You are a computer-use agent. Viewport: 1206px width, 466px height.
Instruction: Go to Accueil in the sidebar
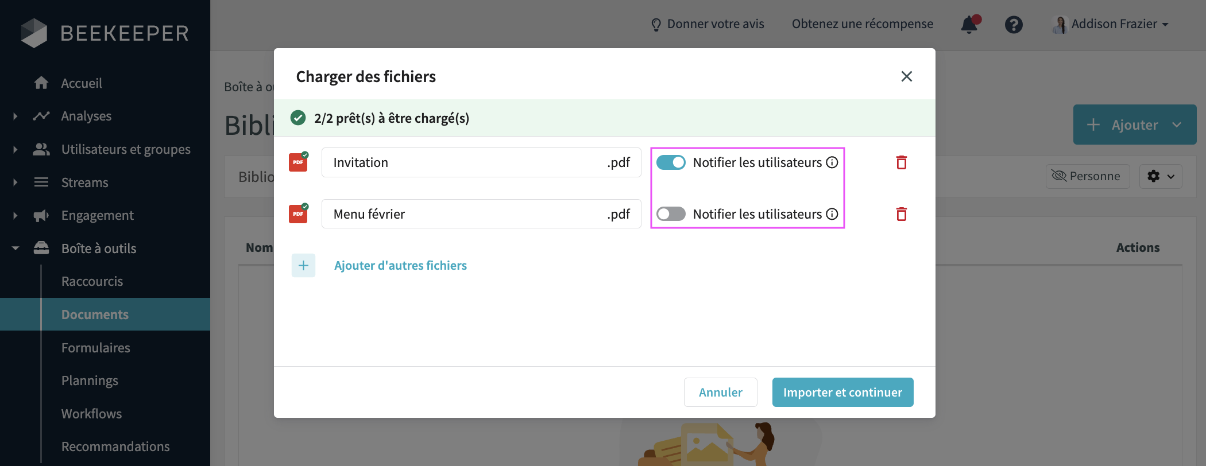(82, 83)
